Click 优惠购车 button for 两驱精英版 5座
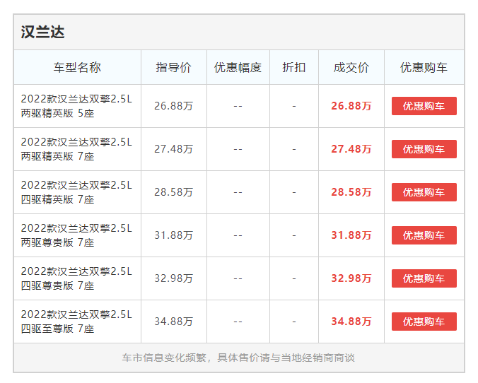 click(424, 106)
